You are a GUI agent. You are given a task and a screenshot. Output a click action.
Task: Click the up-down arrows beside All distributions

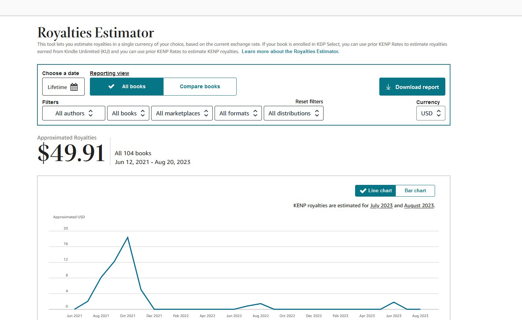pyautogui.click(x=317, y=114)
